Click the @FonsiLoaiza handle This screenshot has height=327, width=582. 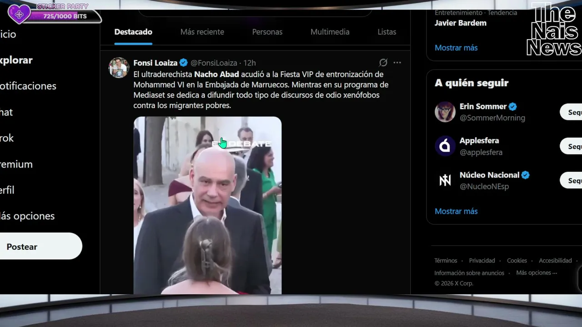coord(214,63)
